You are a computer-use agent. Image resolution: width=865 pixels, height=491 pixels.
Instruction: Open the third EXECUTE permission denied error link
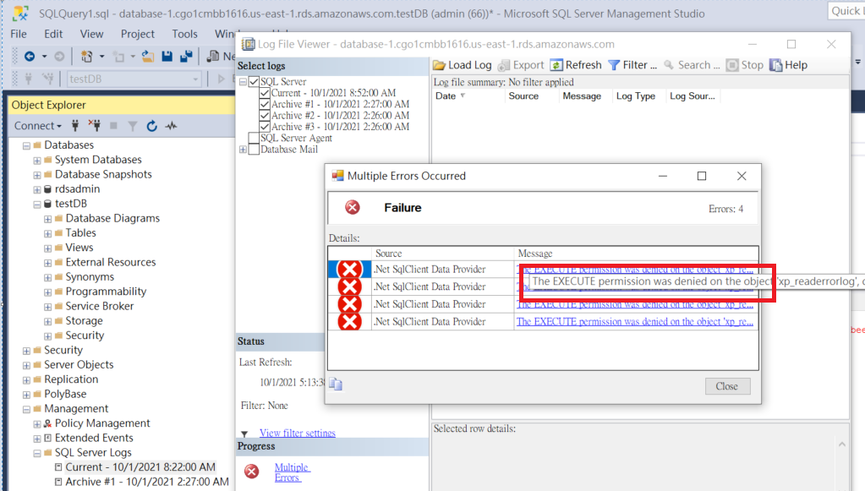635,304
